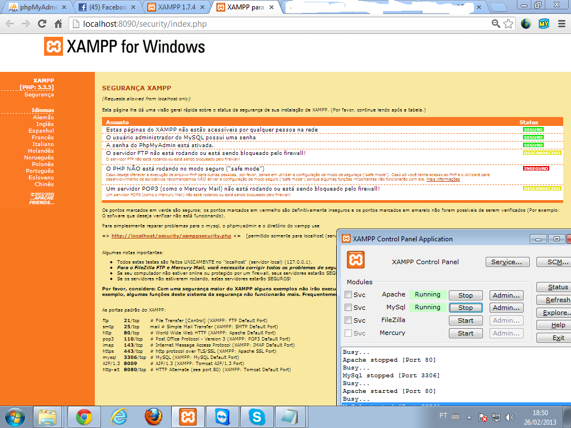Viewport: 571px width, 428px height.
Task: Click Exit in XAMPP Control Panel
Action: (554, 338)
